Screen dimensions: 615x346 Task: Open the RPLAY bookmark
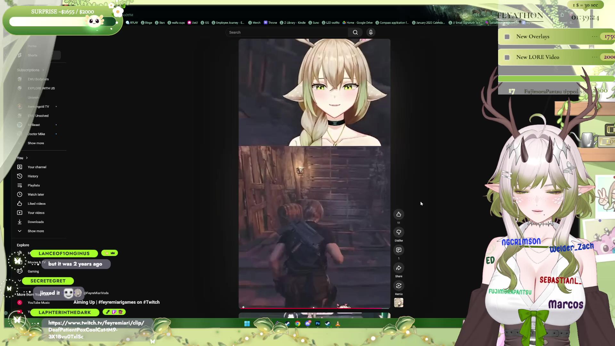(132, 23)
